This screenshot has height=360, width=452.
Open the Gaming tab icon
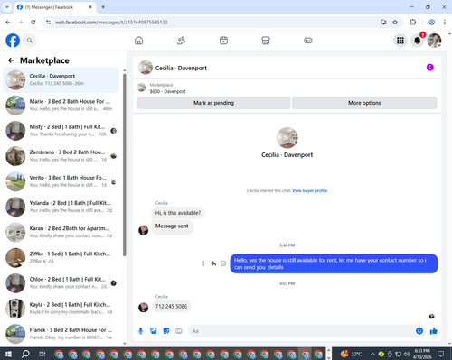308,41
